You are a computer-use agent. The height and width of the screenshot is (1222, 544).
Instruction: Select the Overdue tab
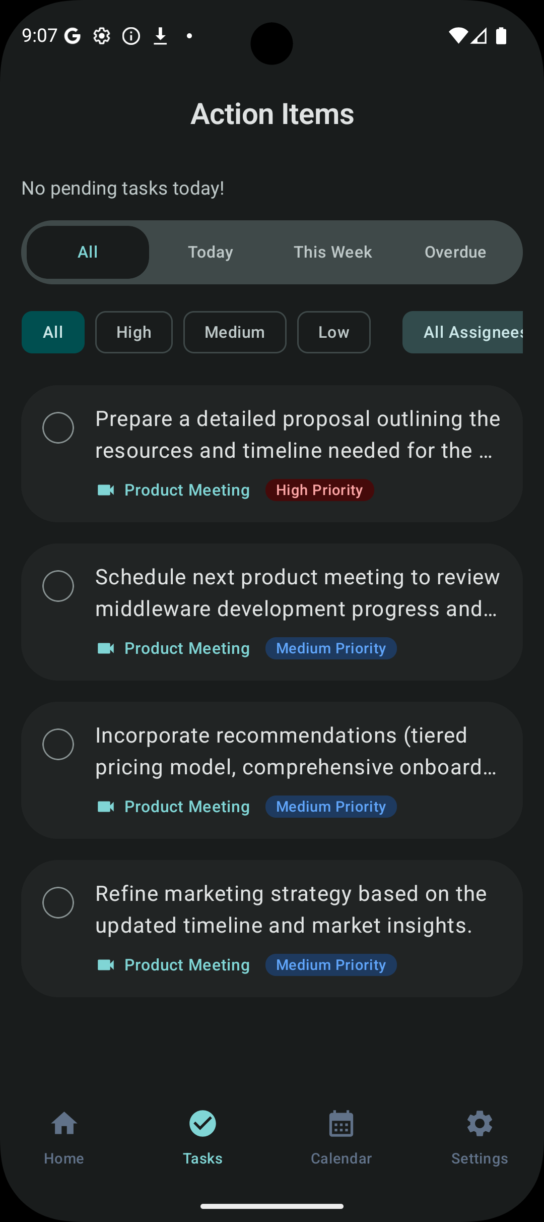tap(455, 252)
